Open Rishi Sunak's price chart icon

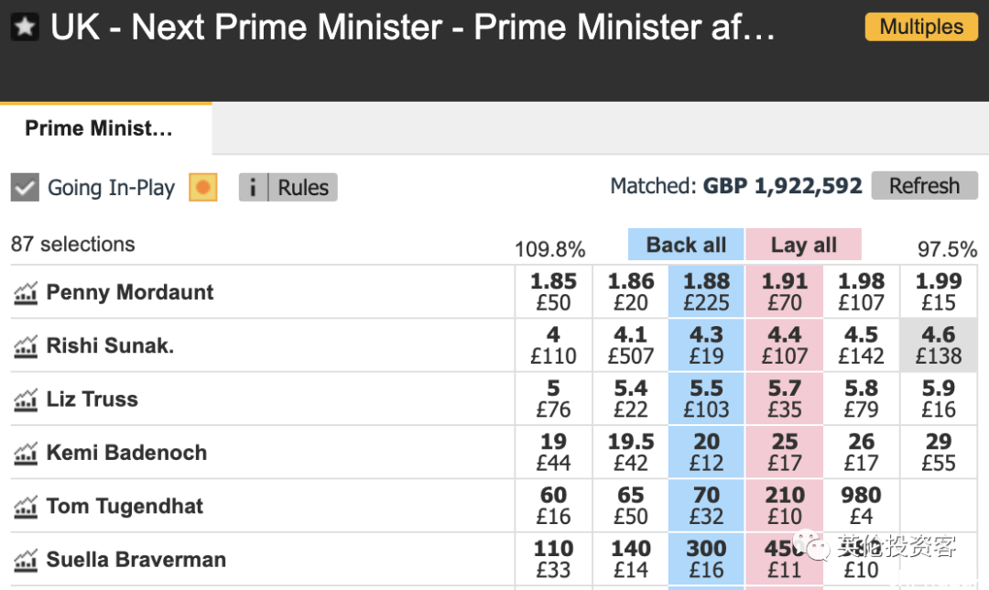pyautogui.click(x=26, y=345)
